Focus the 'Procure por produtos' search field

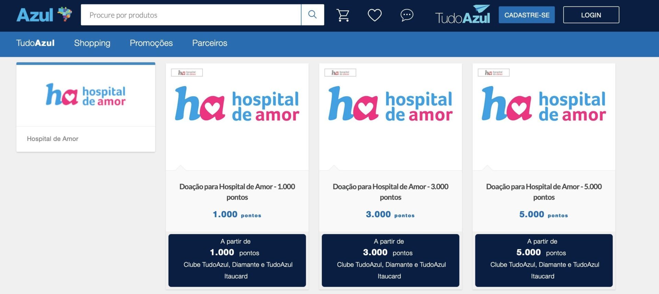click(x=191, y=15)
